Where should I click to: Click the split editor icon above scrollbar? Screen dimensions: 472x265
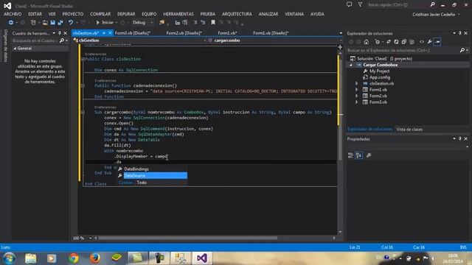pos(340,47)
